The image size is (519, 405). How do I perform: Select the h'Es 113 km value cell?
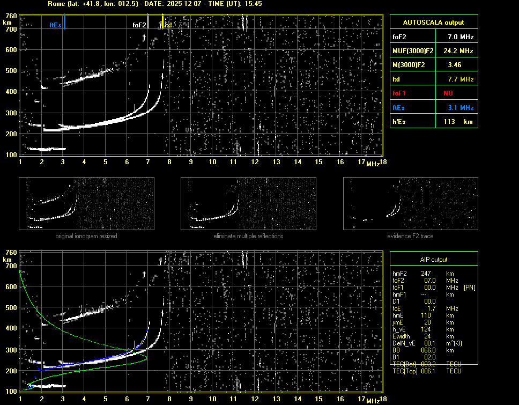point(455,122)
